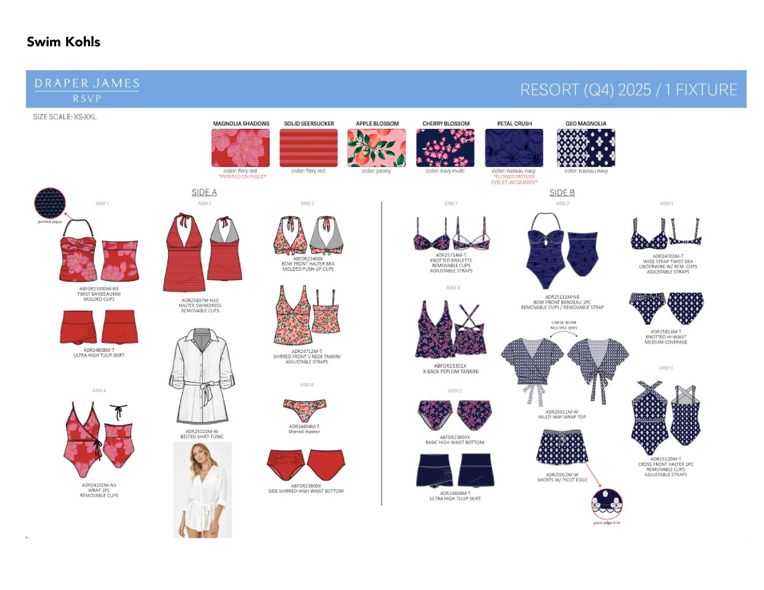View the knotted bralette sketch
This screenshot has height=590, width=764.
tap(452, 234)
